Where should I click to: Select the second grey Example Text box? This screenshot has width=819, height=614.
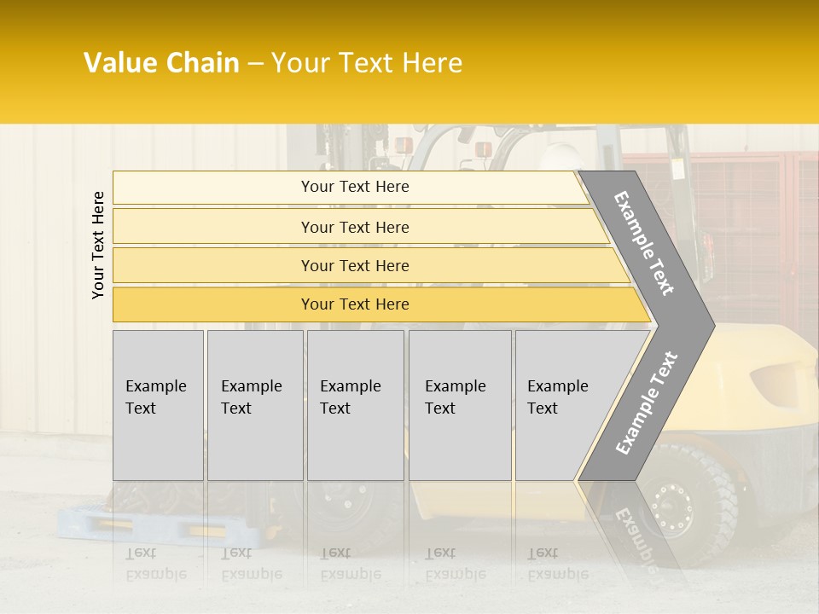click(255, 405)
